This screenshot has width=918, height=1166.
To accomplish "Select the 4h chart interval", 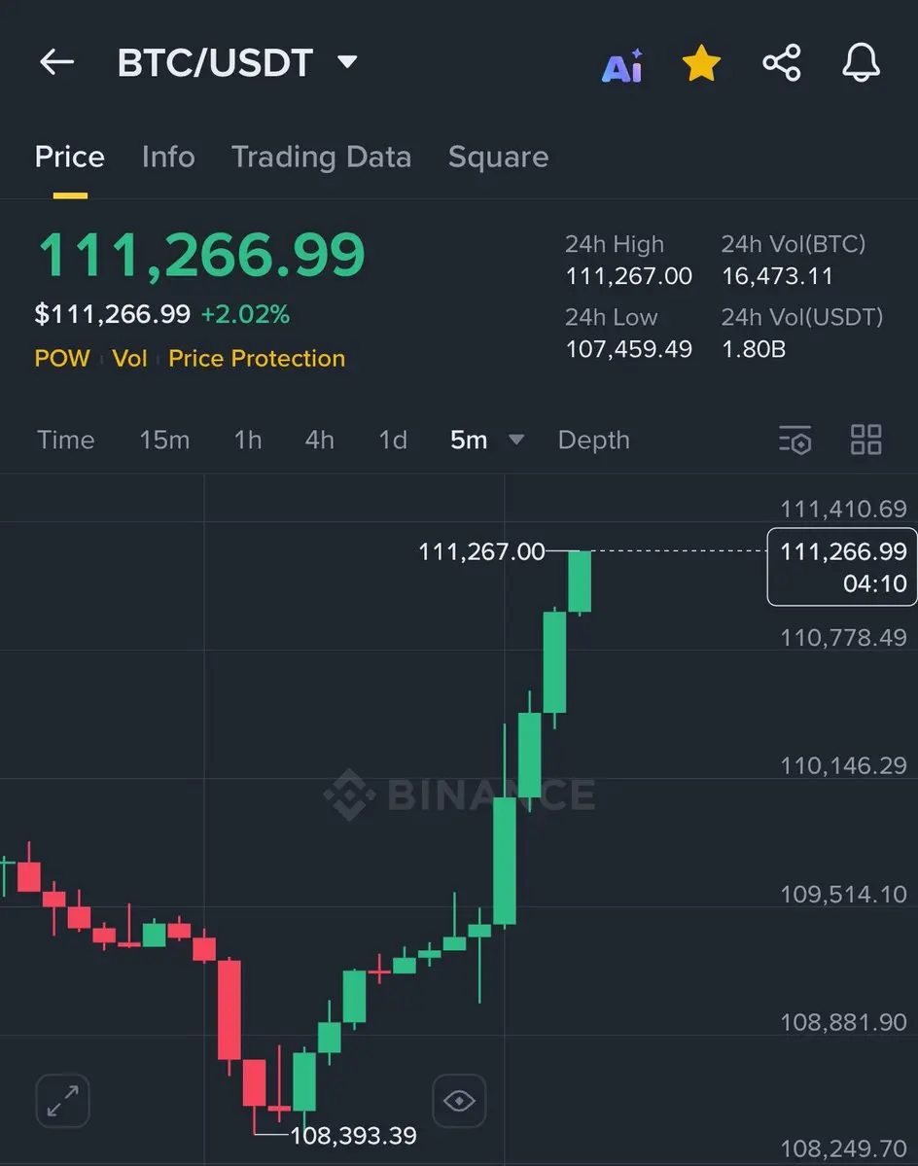I will click(320, 440).
